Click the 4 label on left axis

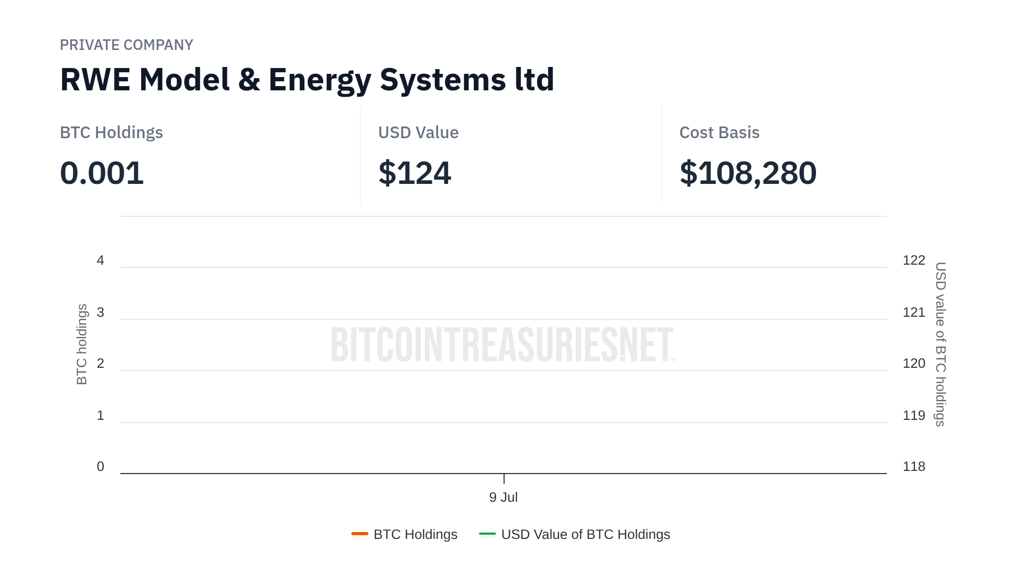[101, 260]
